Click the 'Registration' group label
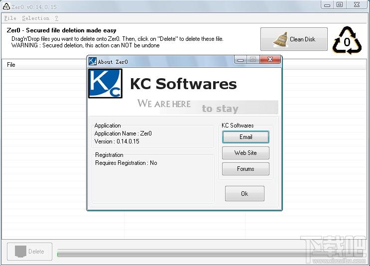This screenshot has width=370, height=266. pos(109,155)
